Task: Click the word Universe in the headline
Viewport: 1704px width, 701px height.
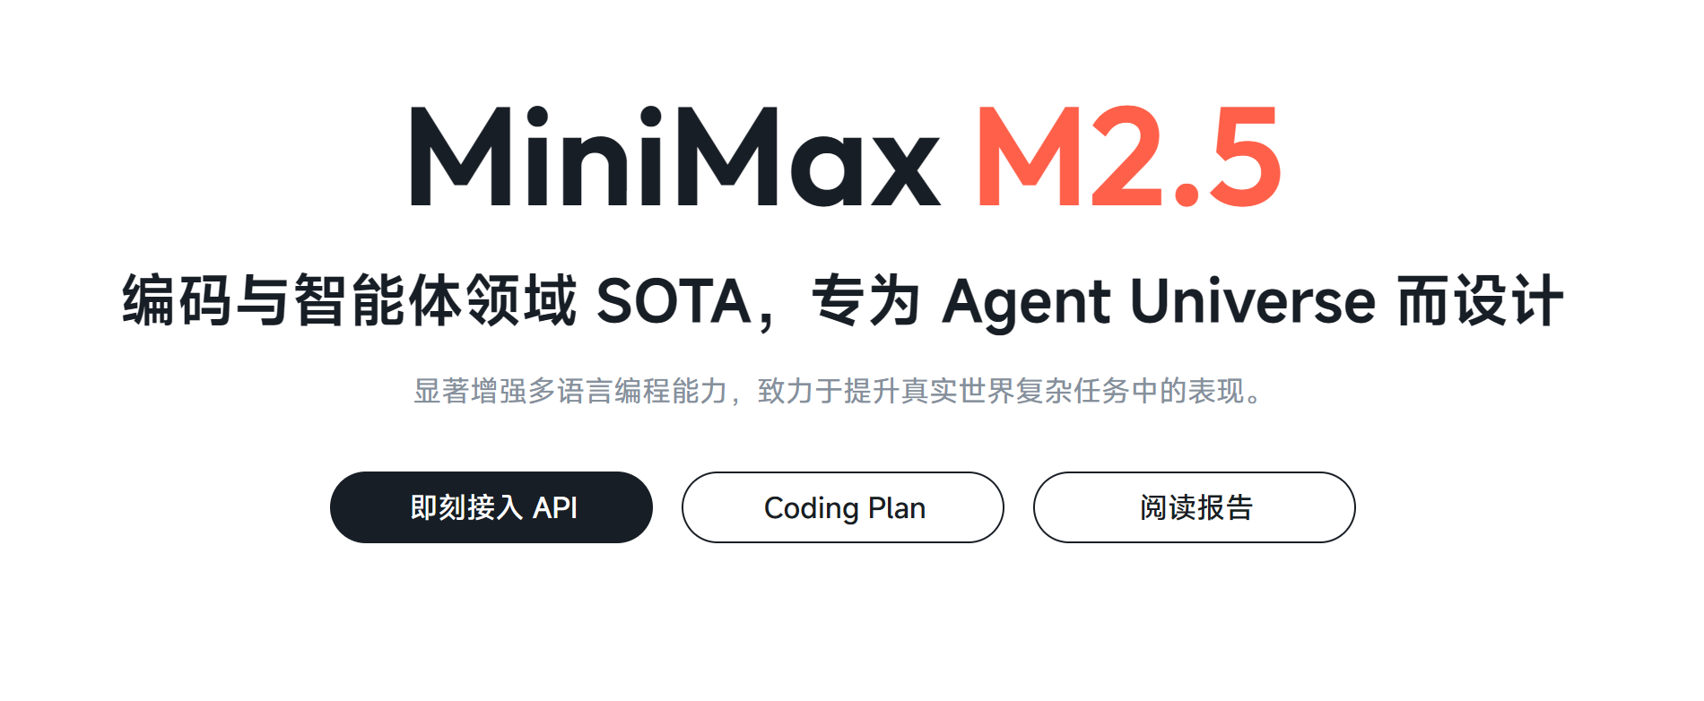Action: 1253,301
